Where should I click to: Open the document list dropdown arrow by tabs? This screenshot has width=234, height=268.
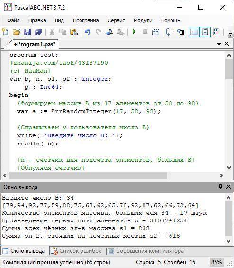pos(219,44)
